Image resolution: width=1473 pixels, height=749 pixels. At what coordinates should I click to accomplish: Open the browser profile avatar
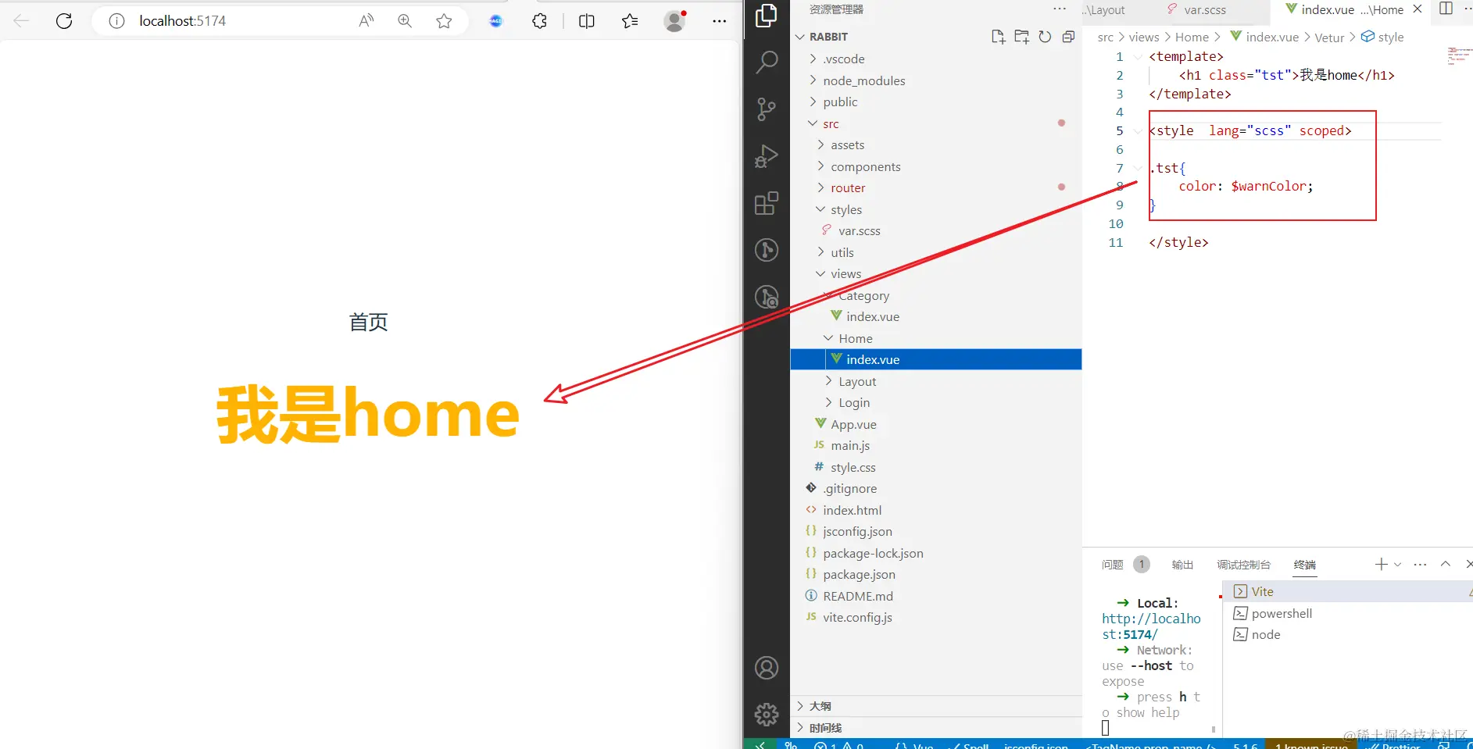click(674, 21)
